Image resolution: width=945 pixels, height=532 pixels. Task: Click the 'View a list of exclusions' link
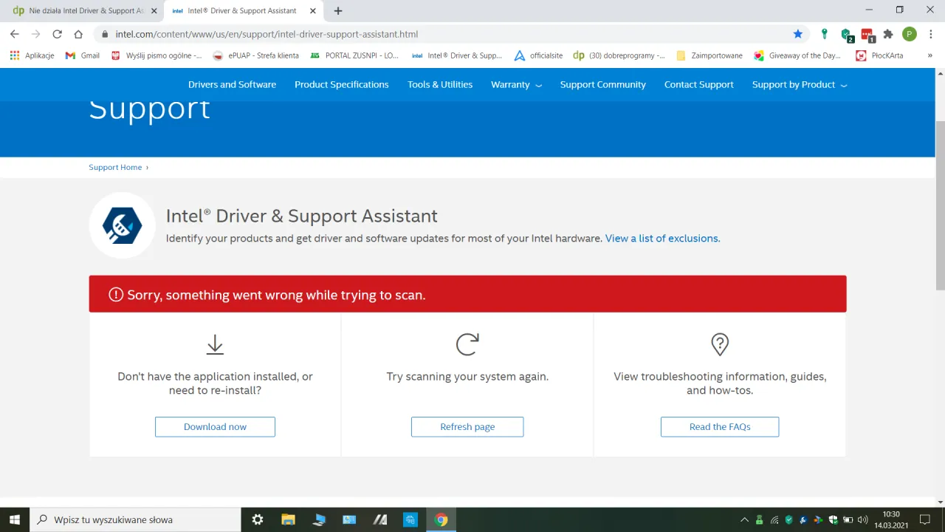pos(661,238)
